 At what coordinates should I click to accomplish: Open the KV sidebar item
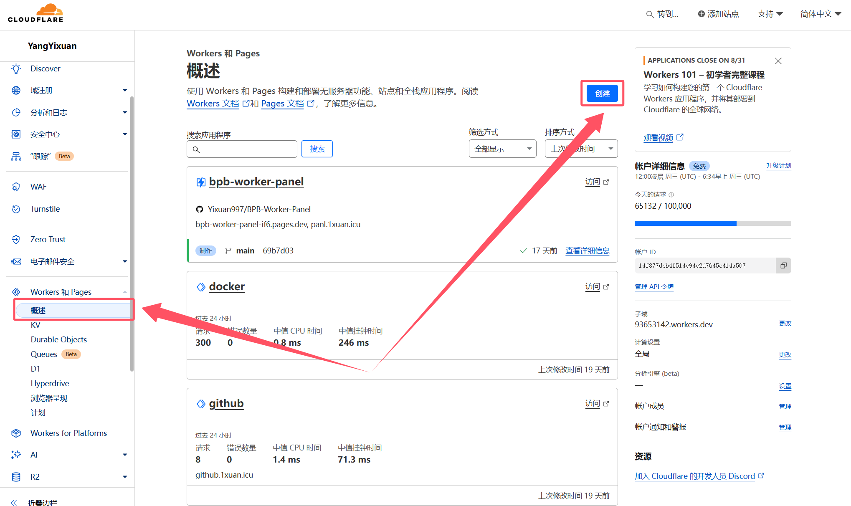click(x=35, y=325)
